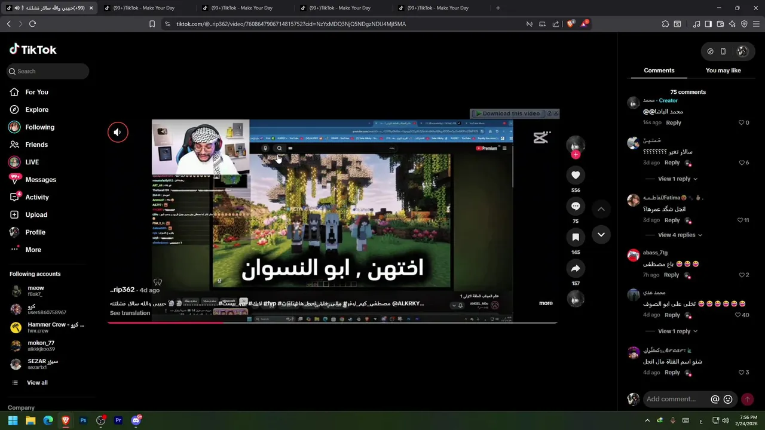Screen dimensions: 765x430
Task: Click See translation under caption
Action: click(x=130, y=313)
